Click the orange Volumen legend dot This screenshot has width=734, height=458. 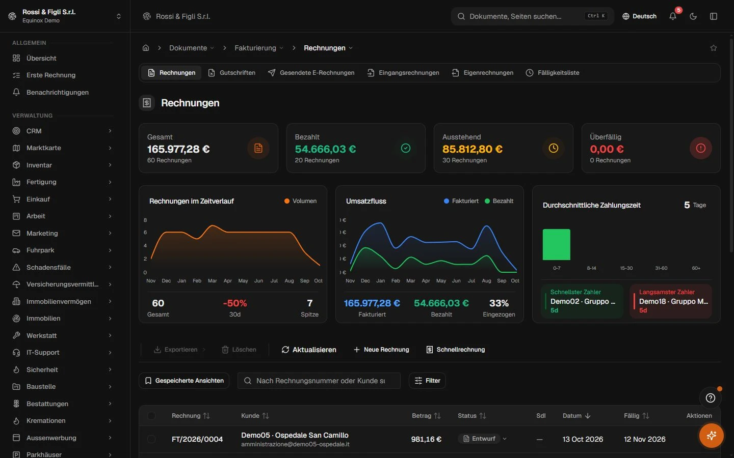[287, 201]
